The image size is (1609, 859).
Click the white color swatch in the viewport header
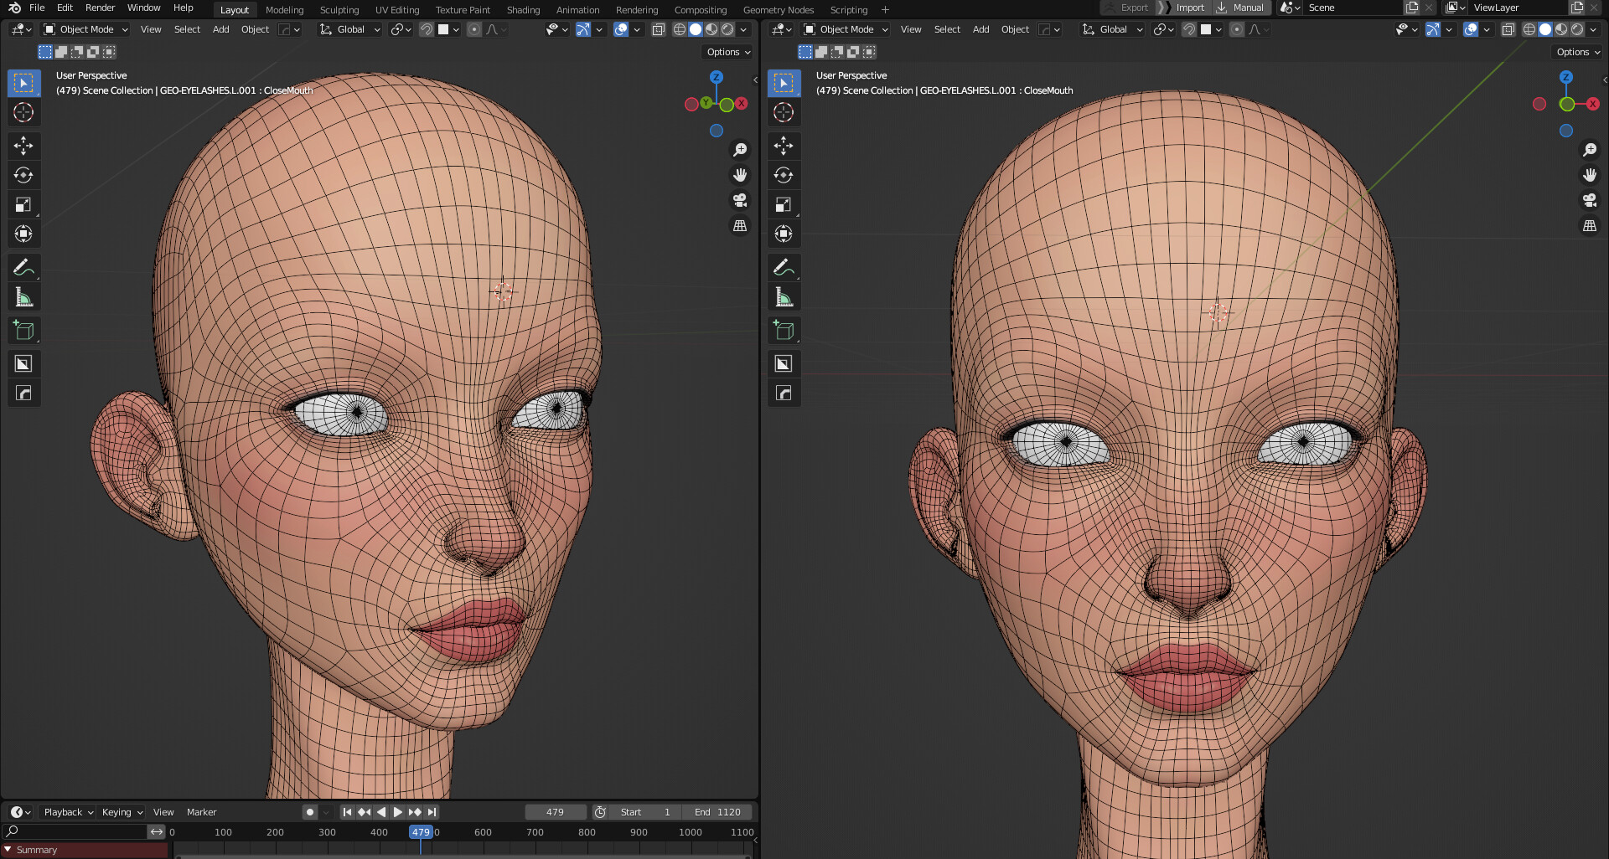(x=442, y=29)
